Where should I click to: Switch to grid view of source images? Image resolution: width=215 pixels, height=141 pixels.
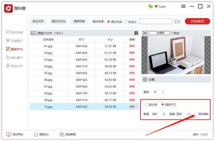(136, 33)
